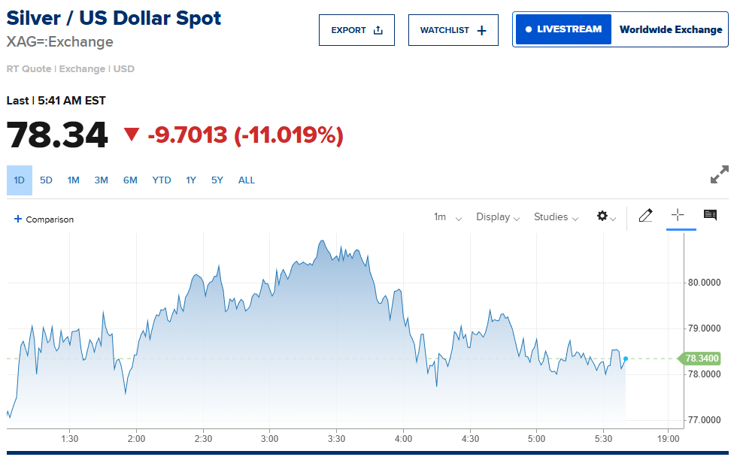Expand the Display dropdown menu

click(498, 217)
